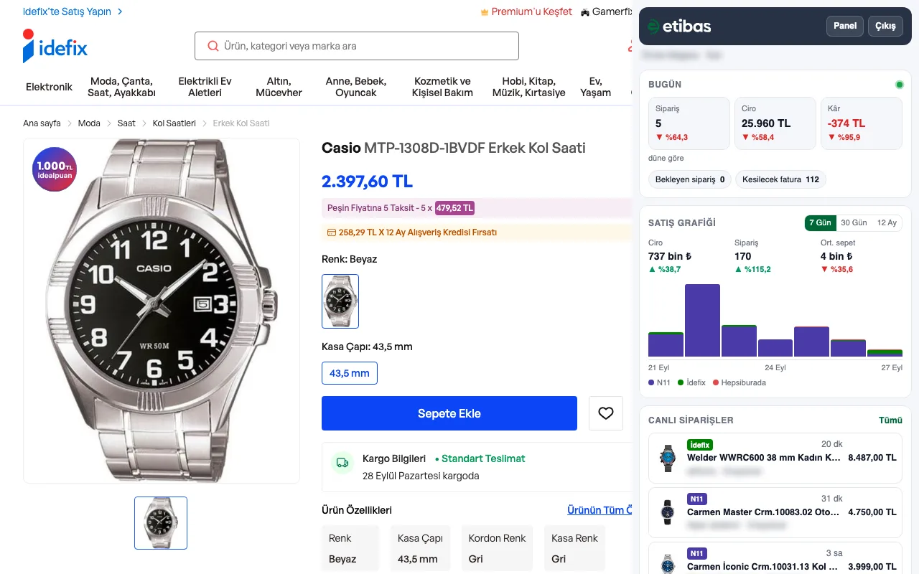
Task: Open the Welder watch order thumbnail
Action: (668, 458)
